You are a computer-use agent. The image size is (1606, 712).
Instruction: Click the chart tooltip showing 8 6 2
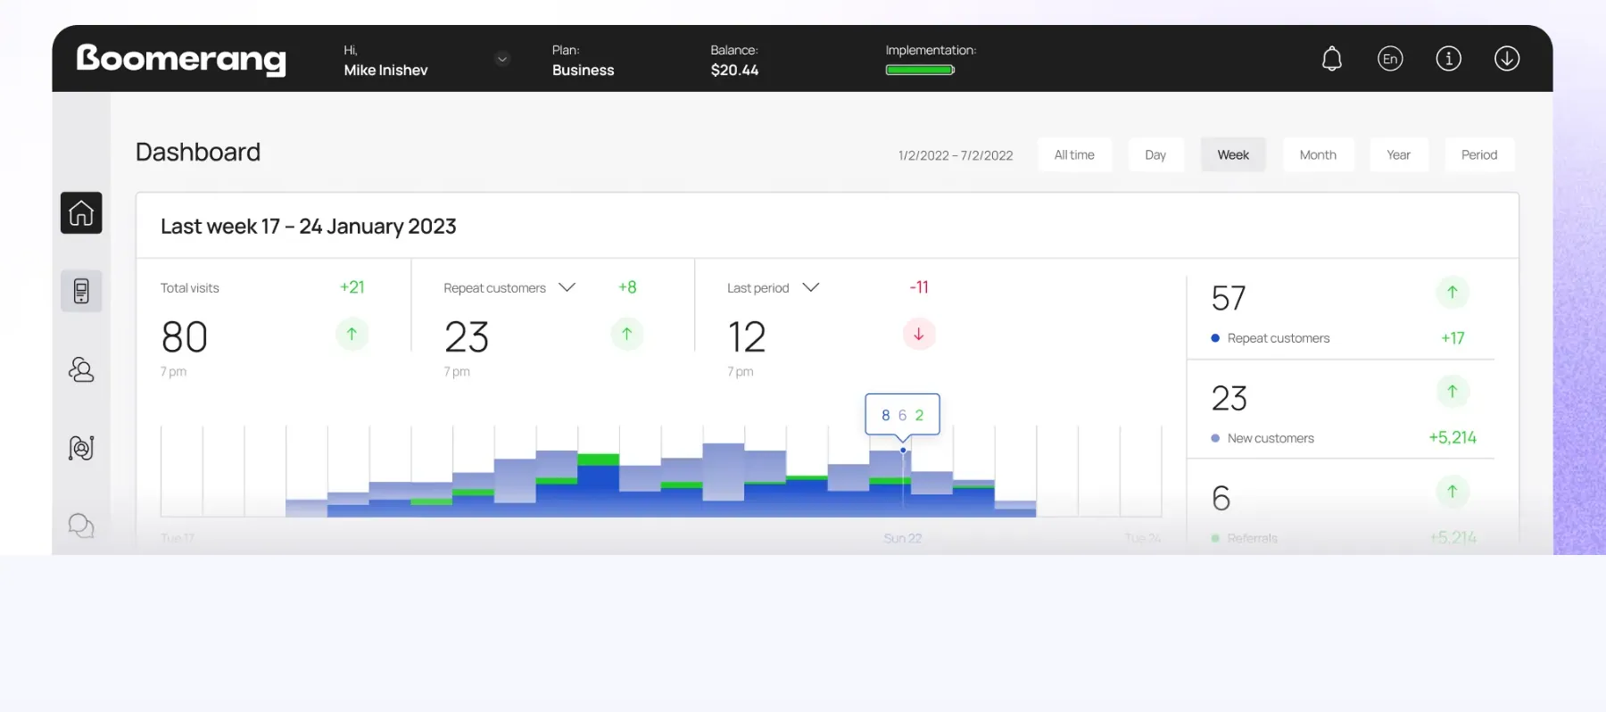(902, 415)
